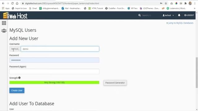This screenshot has width=198, height=111.
Task: Click the Strength info icon
Action: [x=19, y=78]
